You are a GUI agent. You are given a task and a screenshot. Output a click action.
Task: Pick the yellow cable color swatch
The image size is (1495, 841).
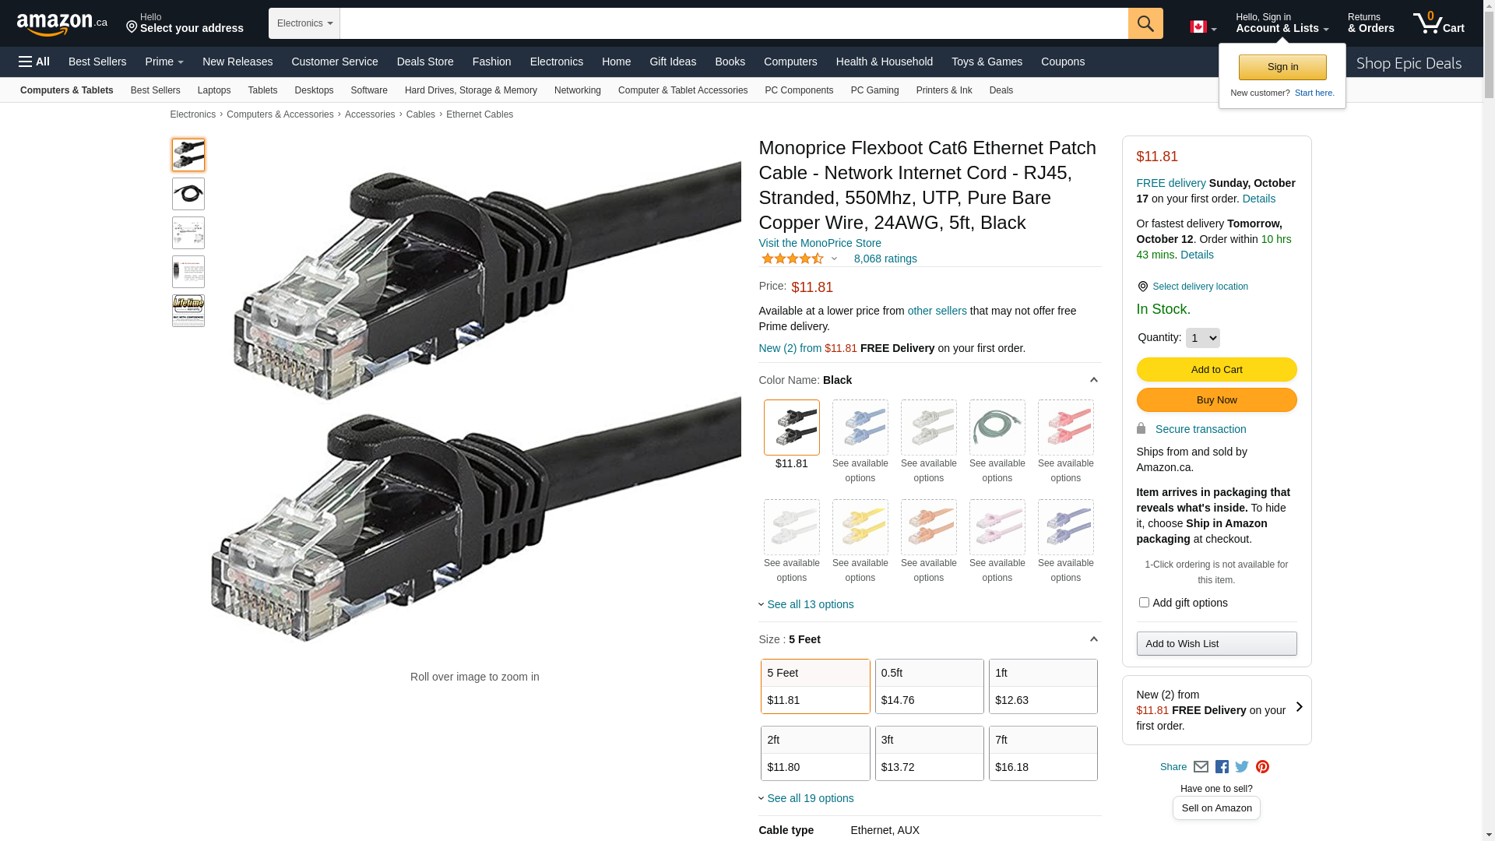coord(860,527)
